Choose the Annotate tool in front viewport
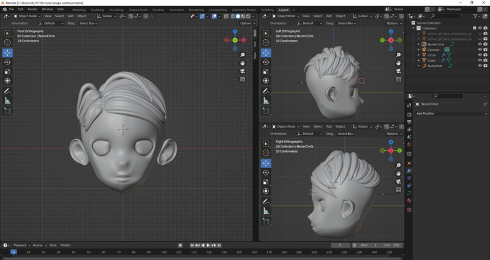 pyautogui.click(x=7, y=91)
